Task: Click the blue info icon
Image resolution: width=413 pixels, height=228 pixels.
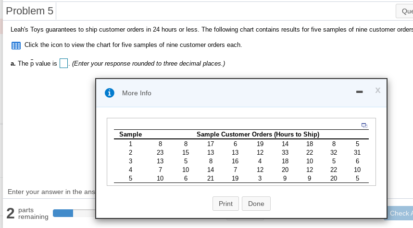Action: click(110, 93)
